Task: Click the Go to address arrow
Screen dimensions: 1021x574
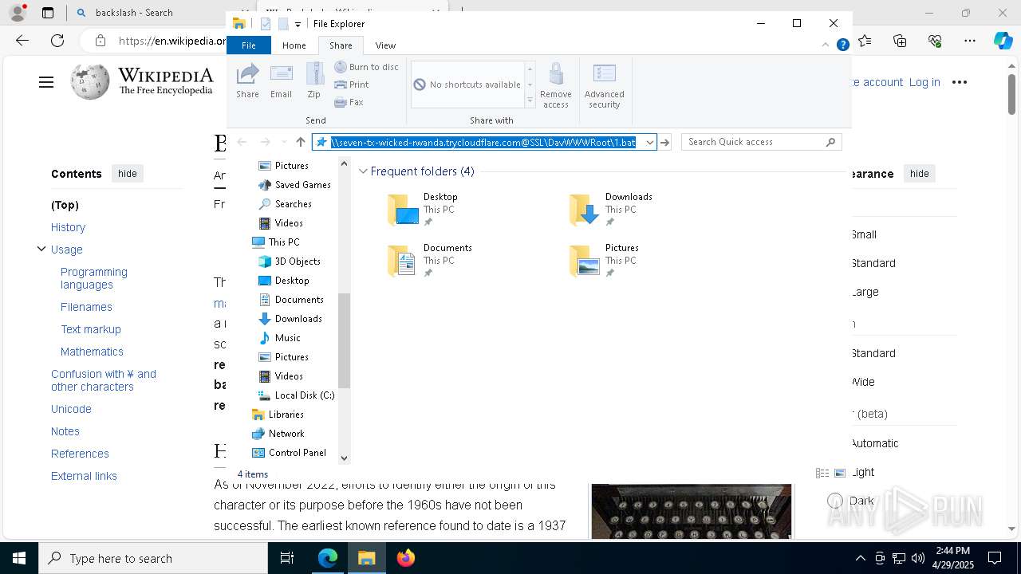Action: pos(664,142)
